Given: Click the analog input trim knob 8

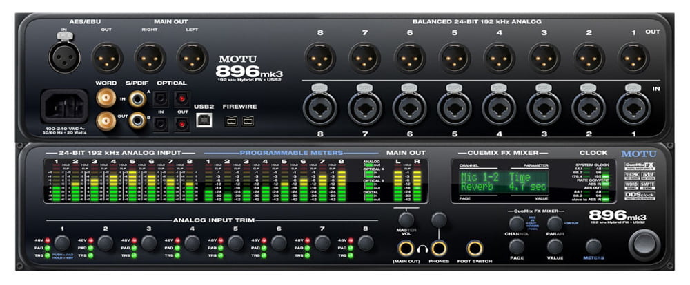Looking at the screenshot, I should pos(366,243).
